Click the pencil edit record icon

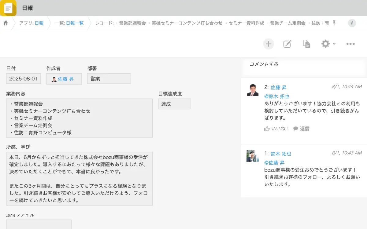287,44
